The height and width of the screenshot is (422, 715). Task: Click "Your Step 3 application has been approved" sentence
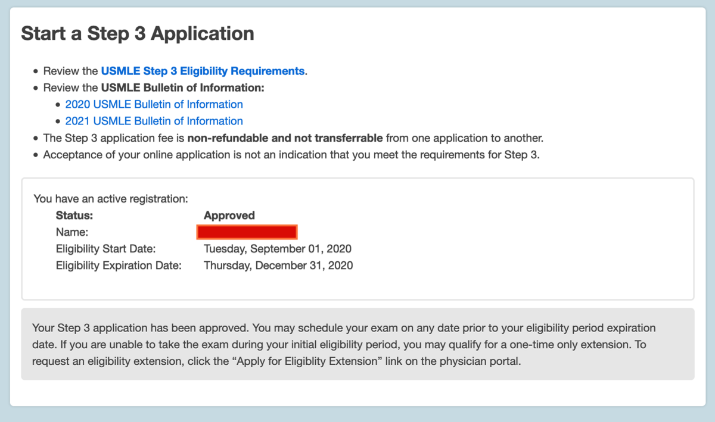pyautogui.click(x=140, y=328)
